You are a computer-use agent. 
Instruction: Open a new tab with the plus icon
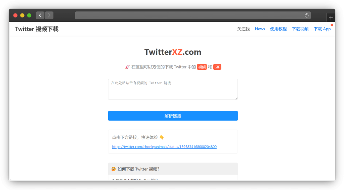click(331, 18)
